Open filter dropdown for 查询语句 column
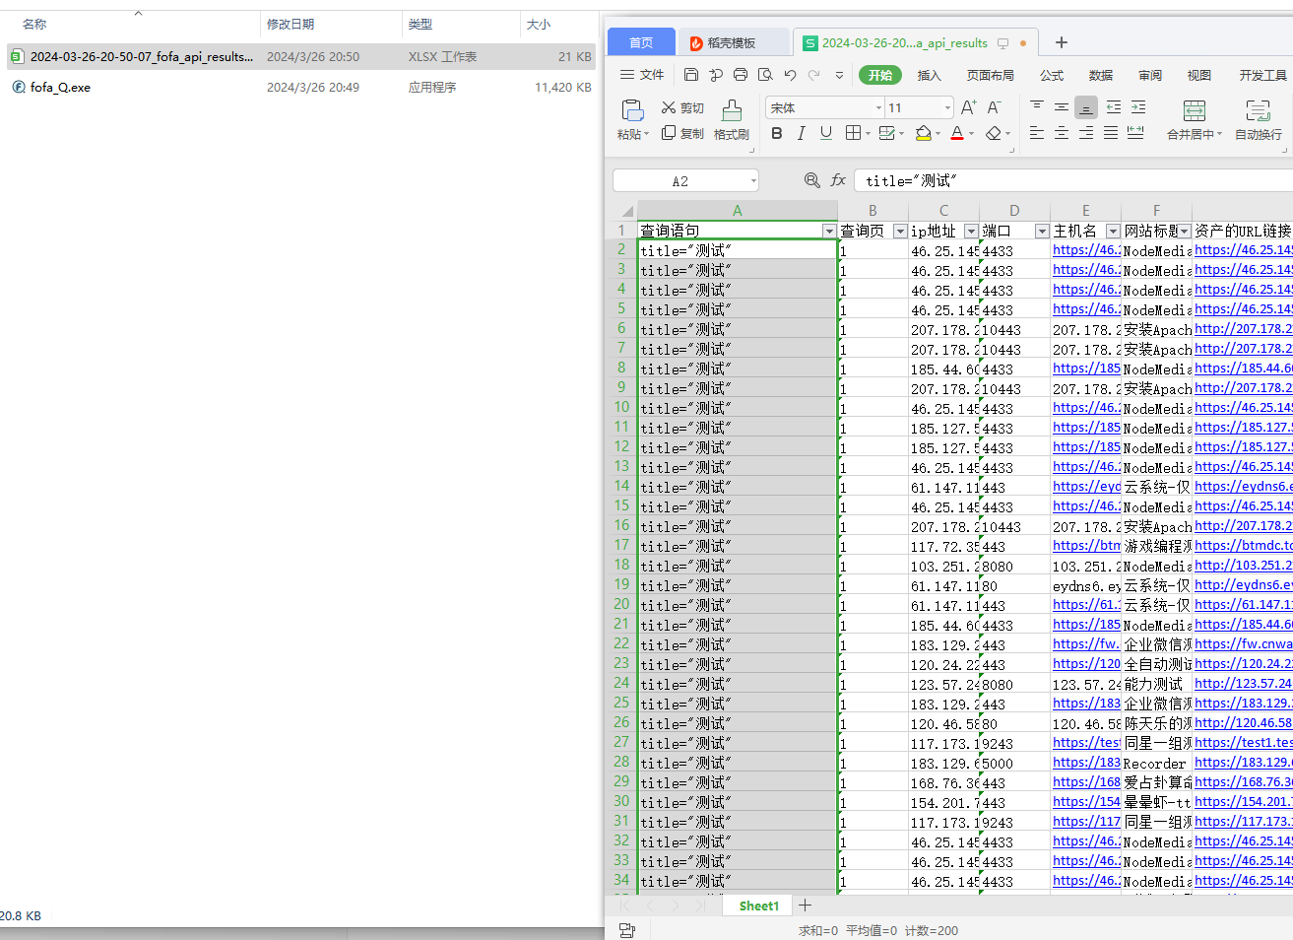The height and width of the screenshot is (940, 1293). [x=829, y=231]
